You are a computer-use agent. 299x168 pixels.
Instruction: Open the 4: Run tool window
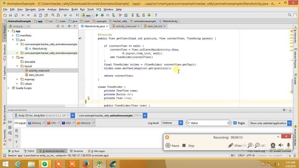(x=14, y=151)
